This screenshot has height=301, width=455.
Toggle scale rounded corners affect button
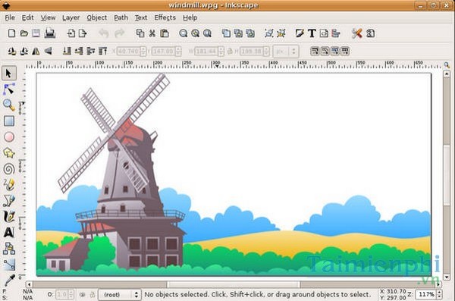coord(325,52)
